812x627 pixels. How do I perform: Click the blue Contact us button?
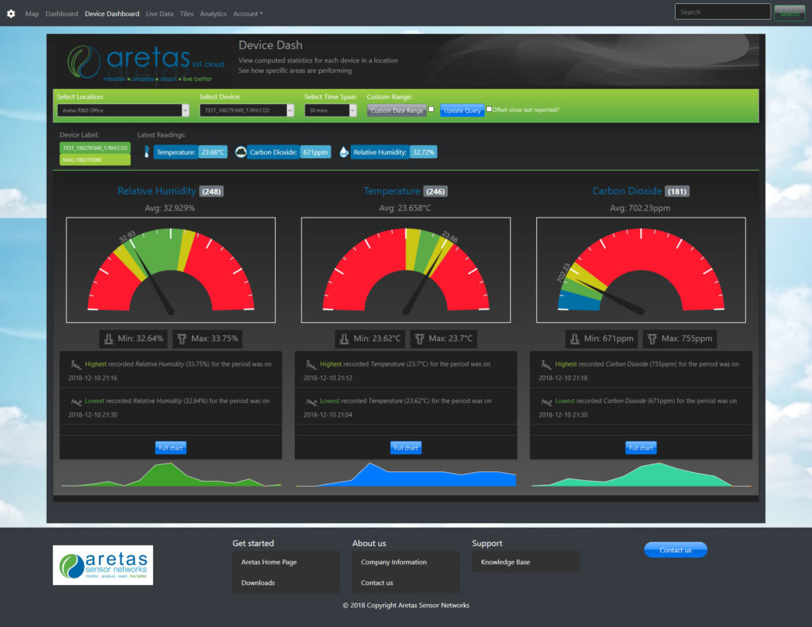pos(676,550)
